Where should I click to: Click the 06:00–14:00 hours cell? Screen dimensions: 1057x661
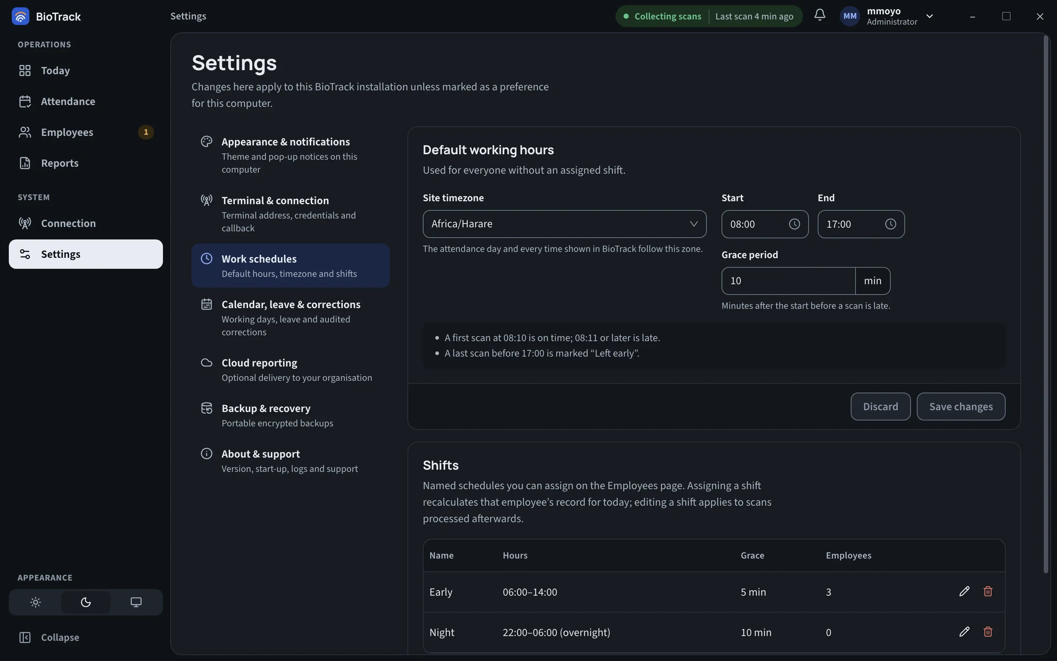(x=529, y=592)
